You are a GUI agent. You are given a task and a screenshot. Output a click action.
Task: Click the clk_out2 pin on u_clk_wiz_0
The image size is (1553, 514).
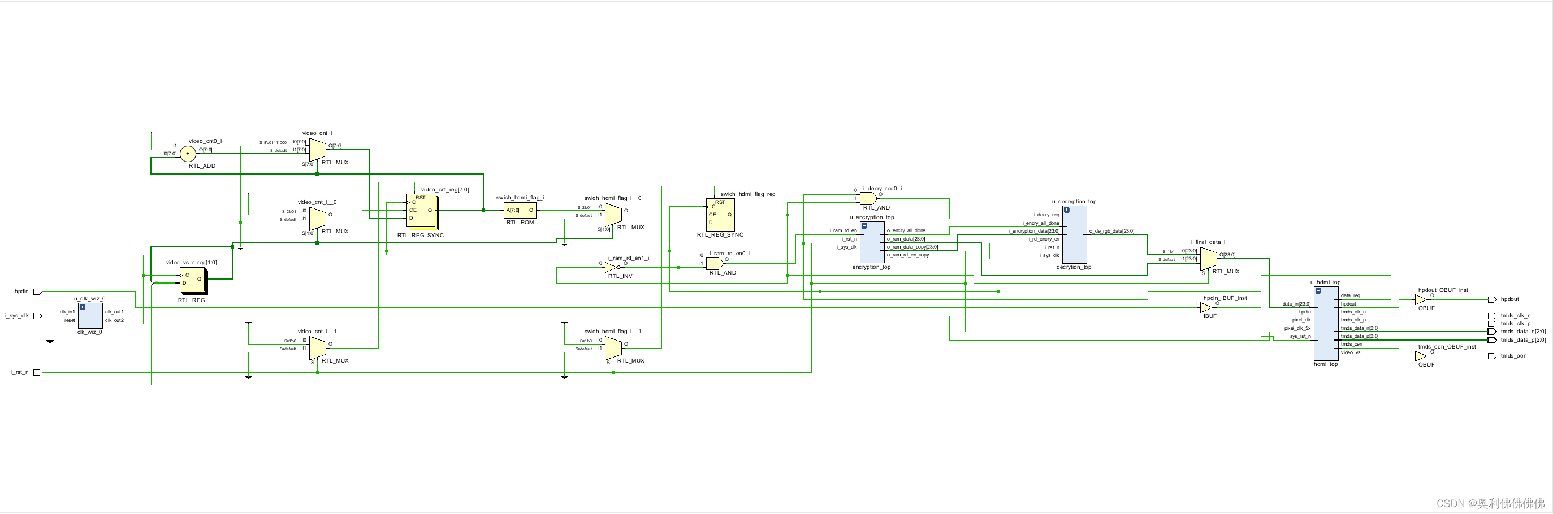click(x=115, y=321)
